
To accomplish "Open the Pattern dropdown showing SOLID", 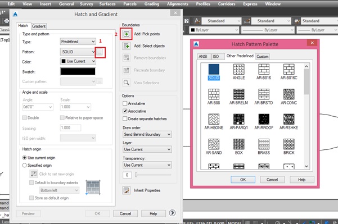I will click(78, 52).
